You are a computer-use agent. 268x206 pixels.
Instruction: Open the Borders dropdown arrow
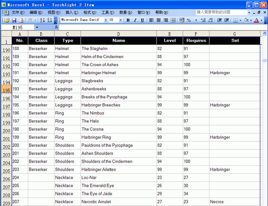click(x=240, y=21)
